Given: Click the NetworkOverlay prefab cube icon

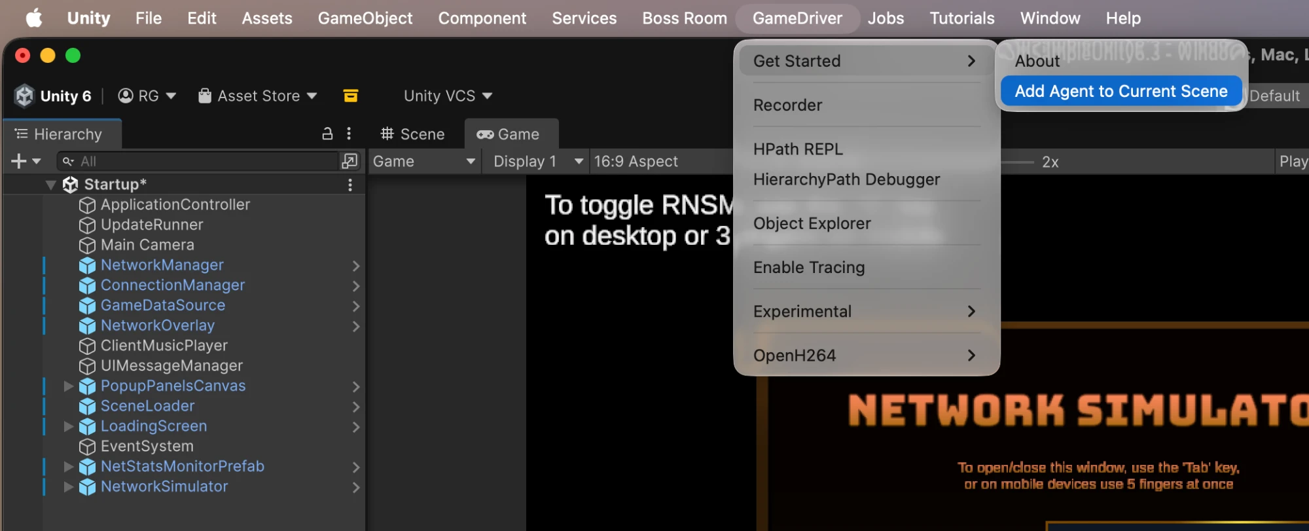Looking at the screenshot, I should (x=87, y=326).
